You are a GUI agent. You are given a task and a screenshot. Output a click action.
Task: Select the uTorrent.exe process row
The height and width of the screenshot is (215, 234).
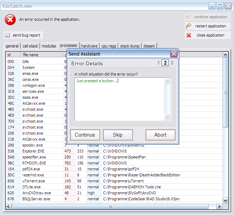(x=33, y=181)
